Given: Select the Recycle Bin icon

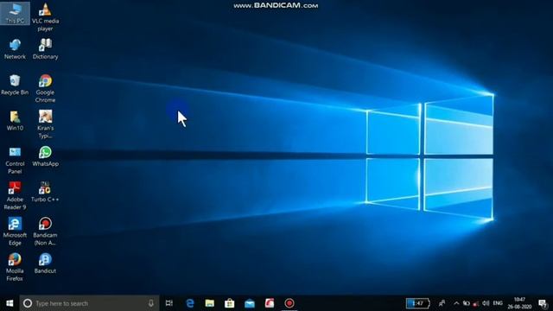Looking at the screenshot, I should pyautogui.click(x=15, y=85).
